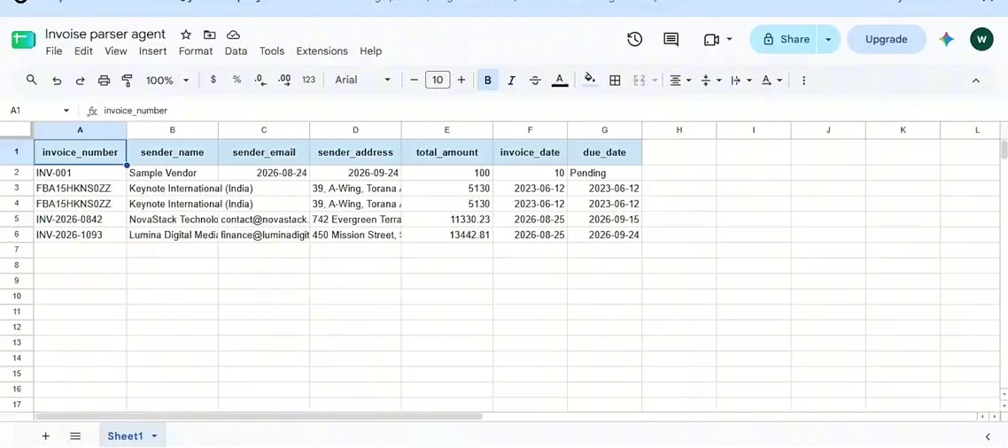
Task: Click the move to folder icon
Action: [x=210, y=35]
